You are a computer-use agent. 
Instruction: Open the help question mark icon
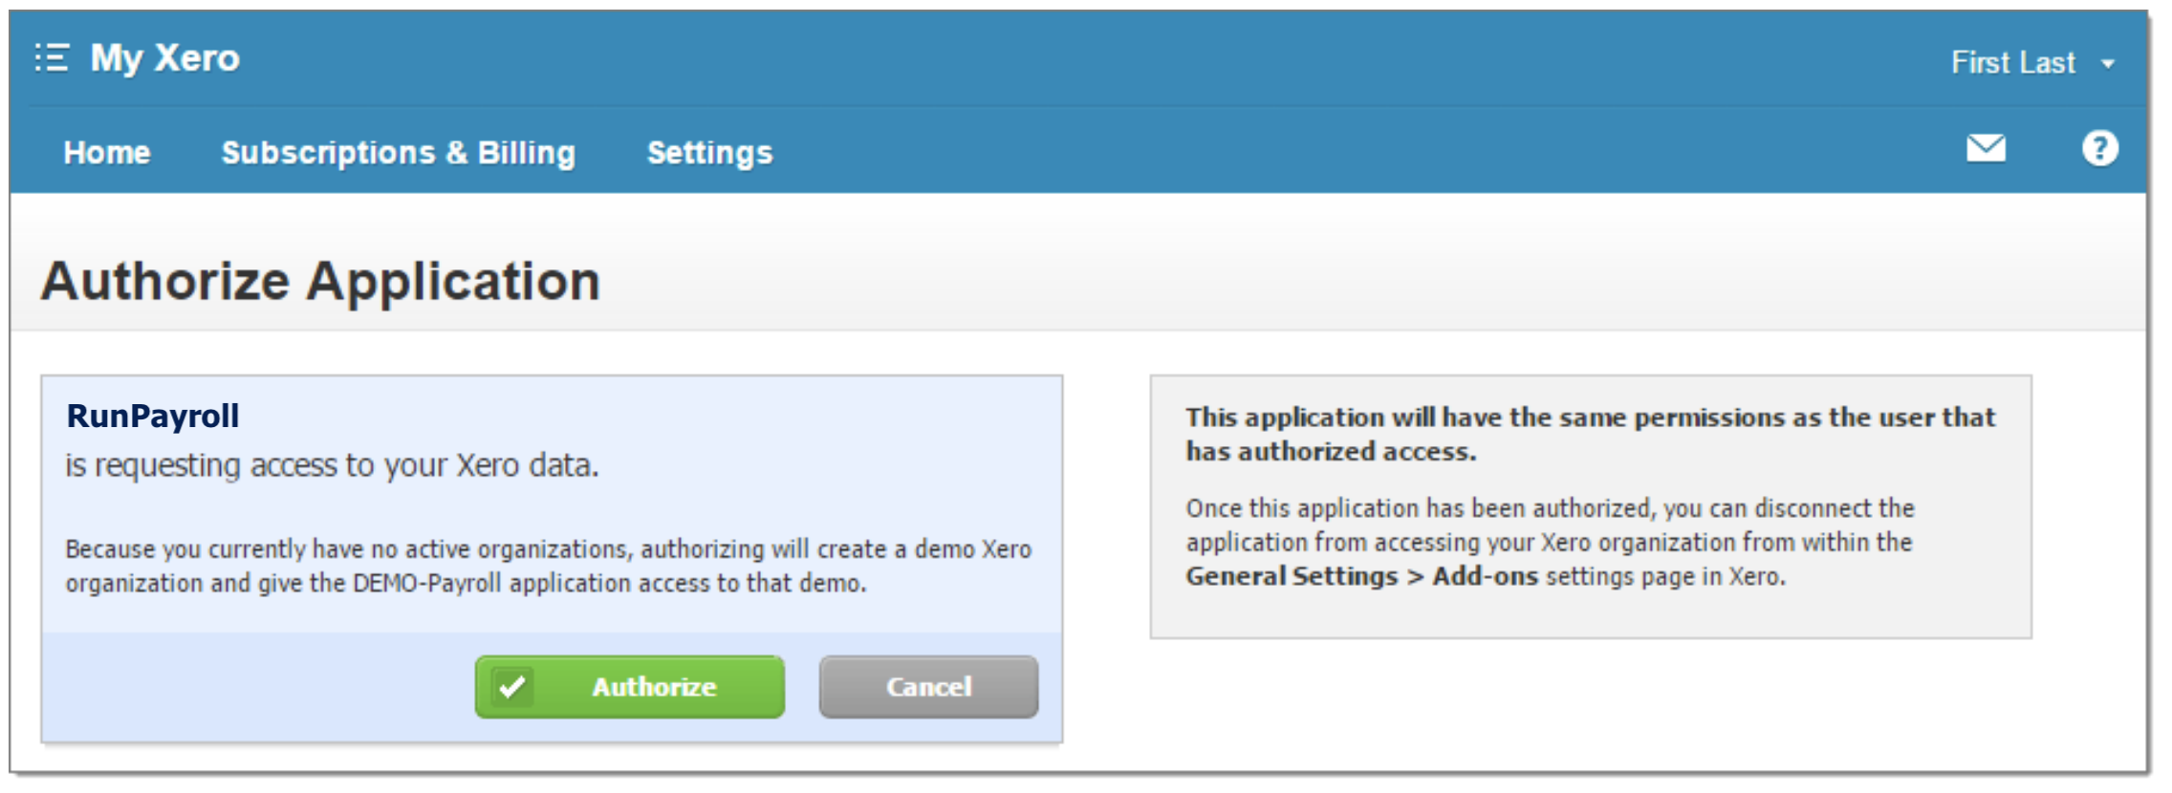pos(2099,149)
